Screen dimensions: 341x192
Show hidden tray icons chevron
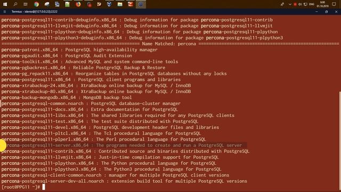[x=290, y=4]
